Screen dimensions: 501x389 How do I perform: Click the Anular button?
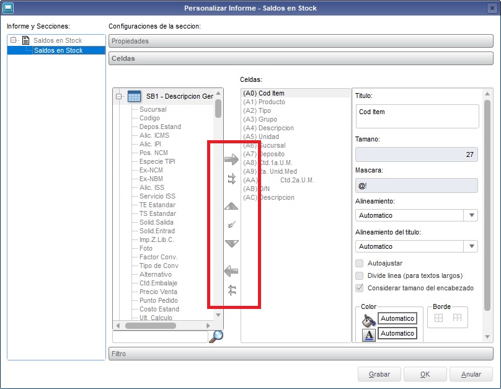(x=471, y=374)
